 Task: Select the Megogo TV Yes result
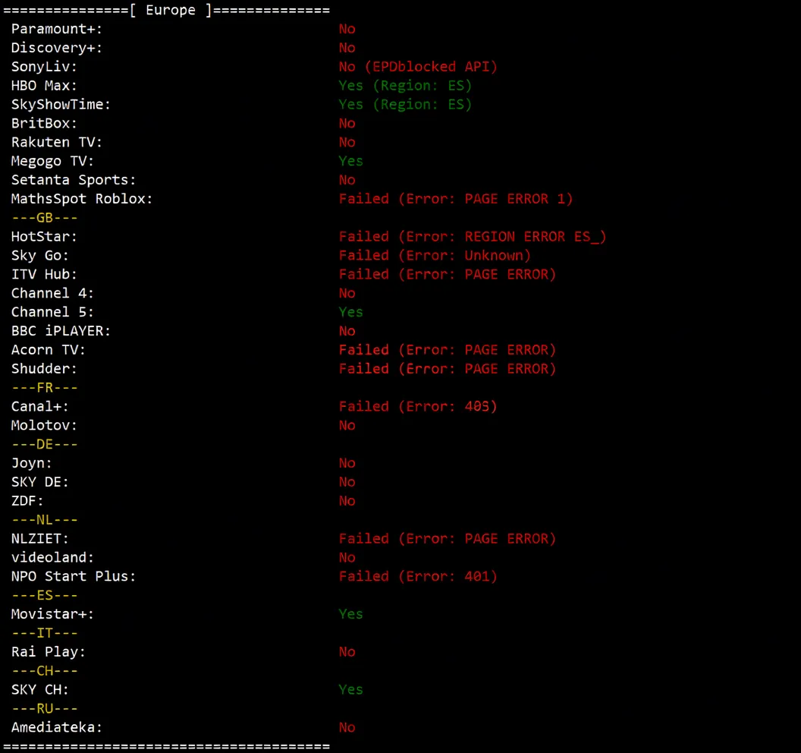[350, 161]
